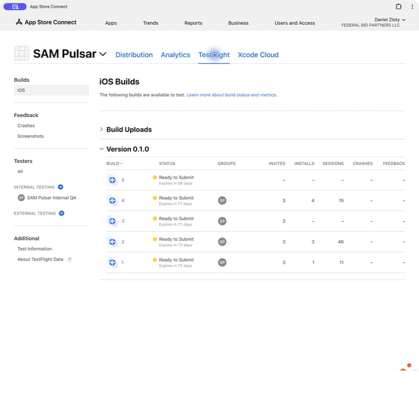Click FEDERAL BID PARTNERS LLC team name

click(370, 25)
